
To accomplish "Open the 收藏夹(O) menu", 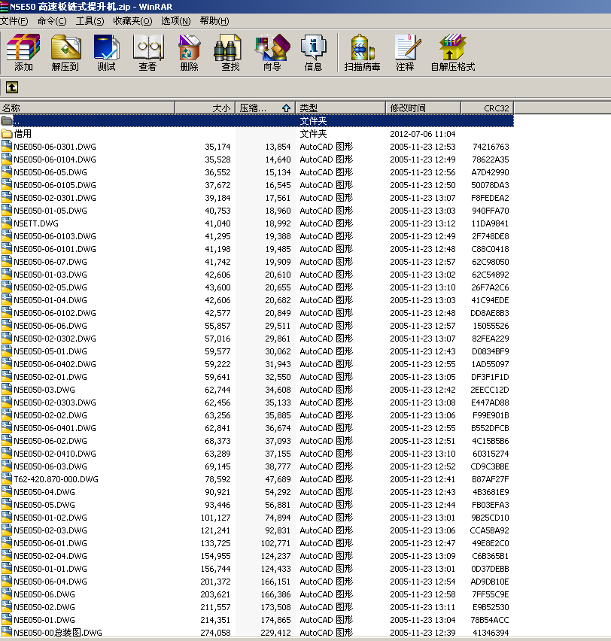I will click(132, 21).
